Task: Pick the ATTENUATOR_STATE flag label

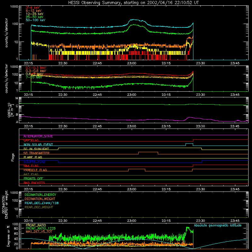Action: click(x=38, y=136)
